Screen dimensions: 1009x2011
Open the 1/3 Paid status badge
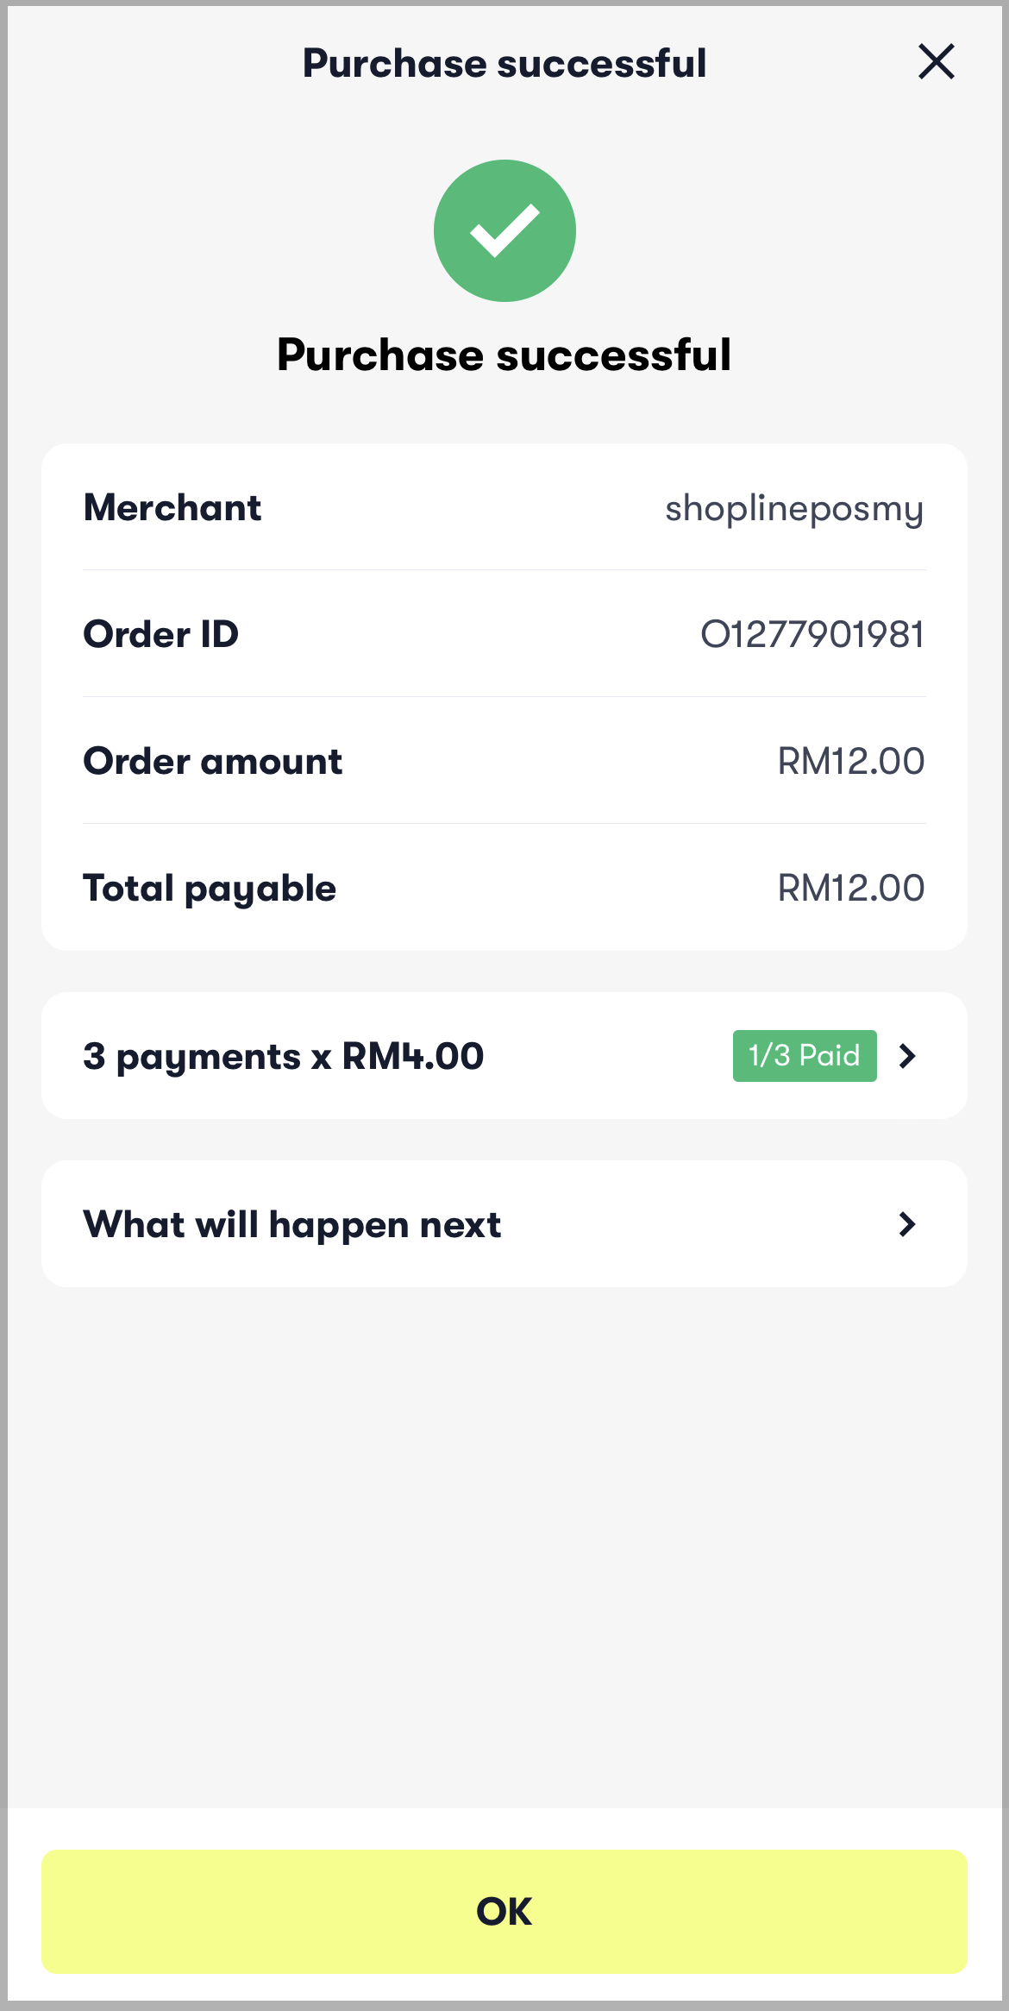click(x=805, y=1055)
